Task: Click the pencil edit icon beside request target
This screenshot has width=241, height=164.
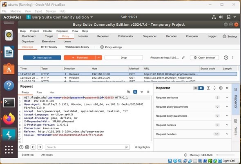Action: pos(183,58)
